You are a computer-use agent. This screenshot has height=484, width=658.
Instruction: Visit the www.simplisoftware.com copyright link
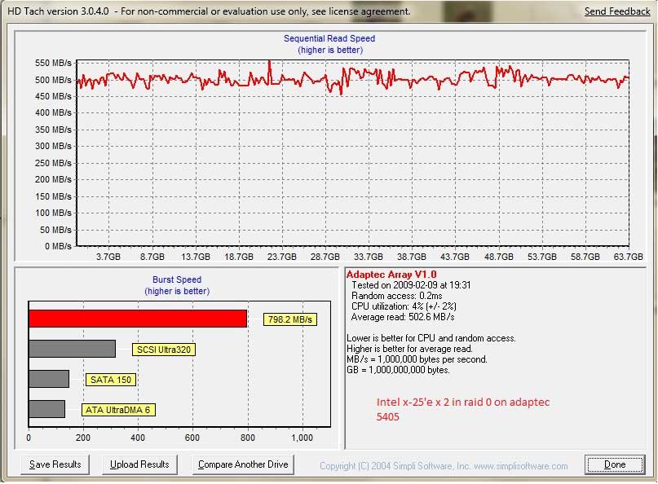(x=521, y=466)
